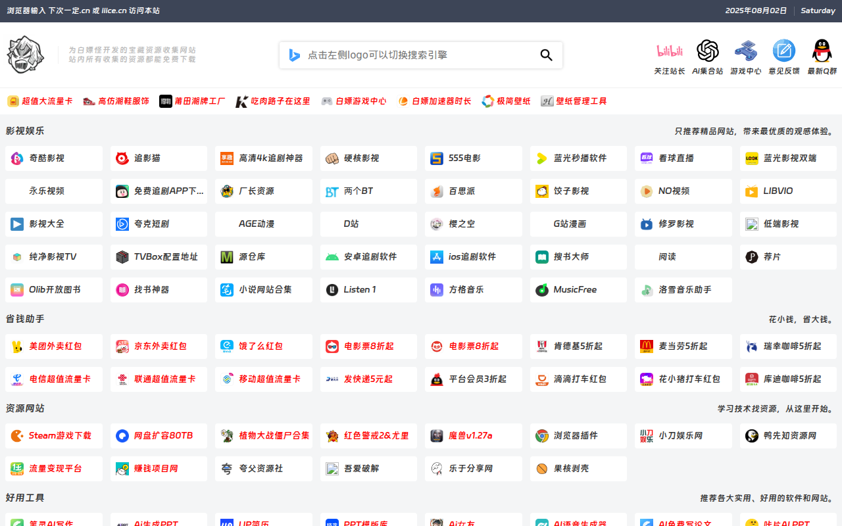
Task: Open the 永乐视频 link
Action: (x=54, y=191)
